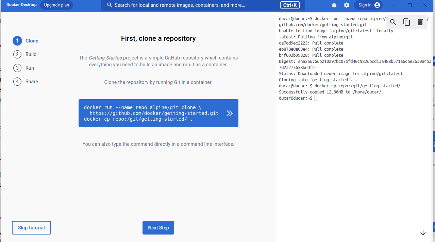
Task: Click the step 4 circle icon
Action: [x=17, y=82]
